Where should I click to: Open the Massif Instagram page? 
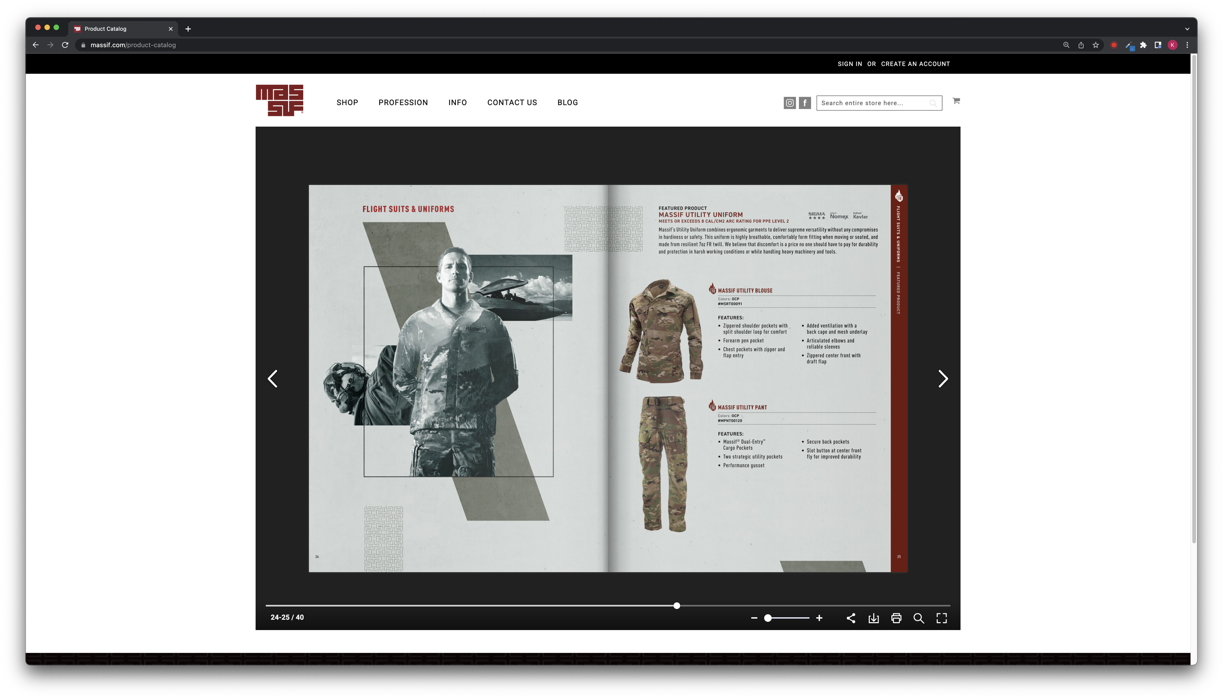coord(790,103)
